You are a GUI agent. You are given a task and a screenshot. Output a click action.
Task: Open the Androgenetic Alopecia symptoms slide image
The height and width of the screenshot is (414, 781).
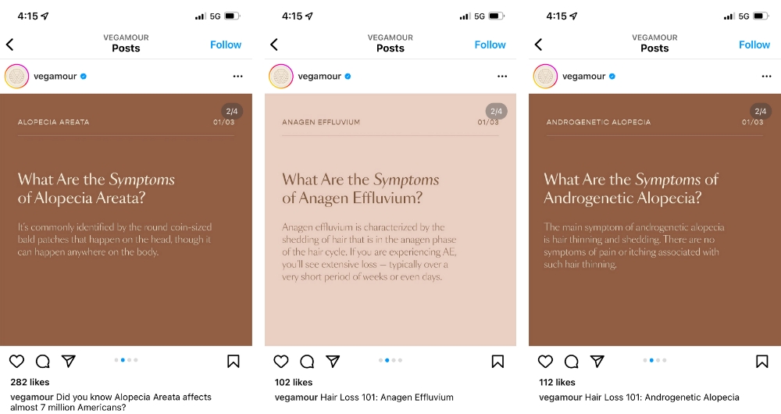click(x=654, y=219)
